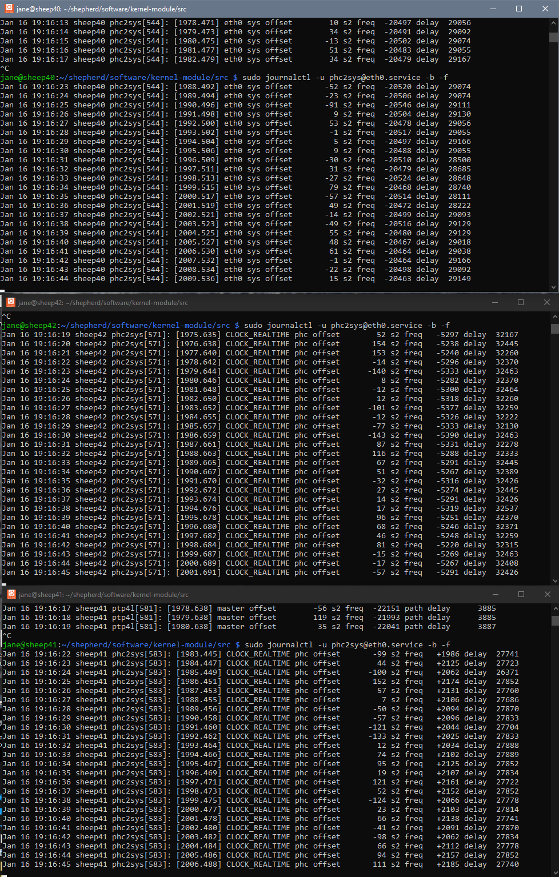The width and height of the screenshot is (559, 877).
Task: Click the scroll-up arrow in the sheep40 window
Action: click(x=553, y=22)
